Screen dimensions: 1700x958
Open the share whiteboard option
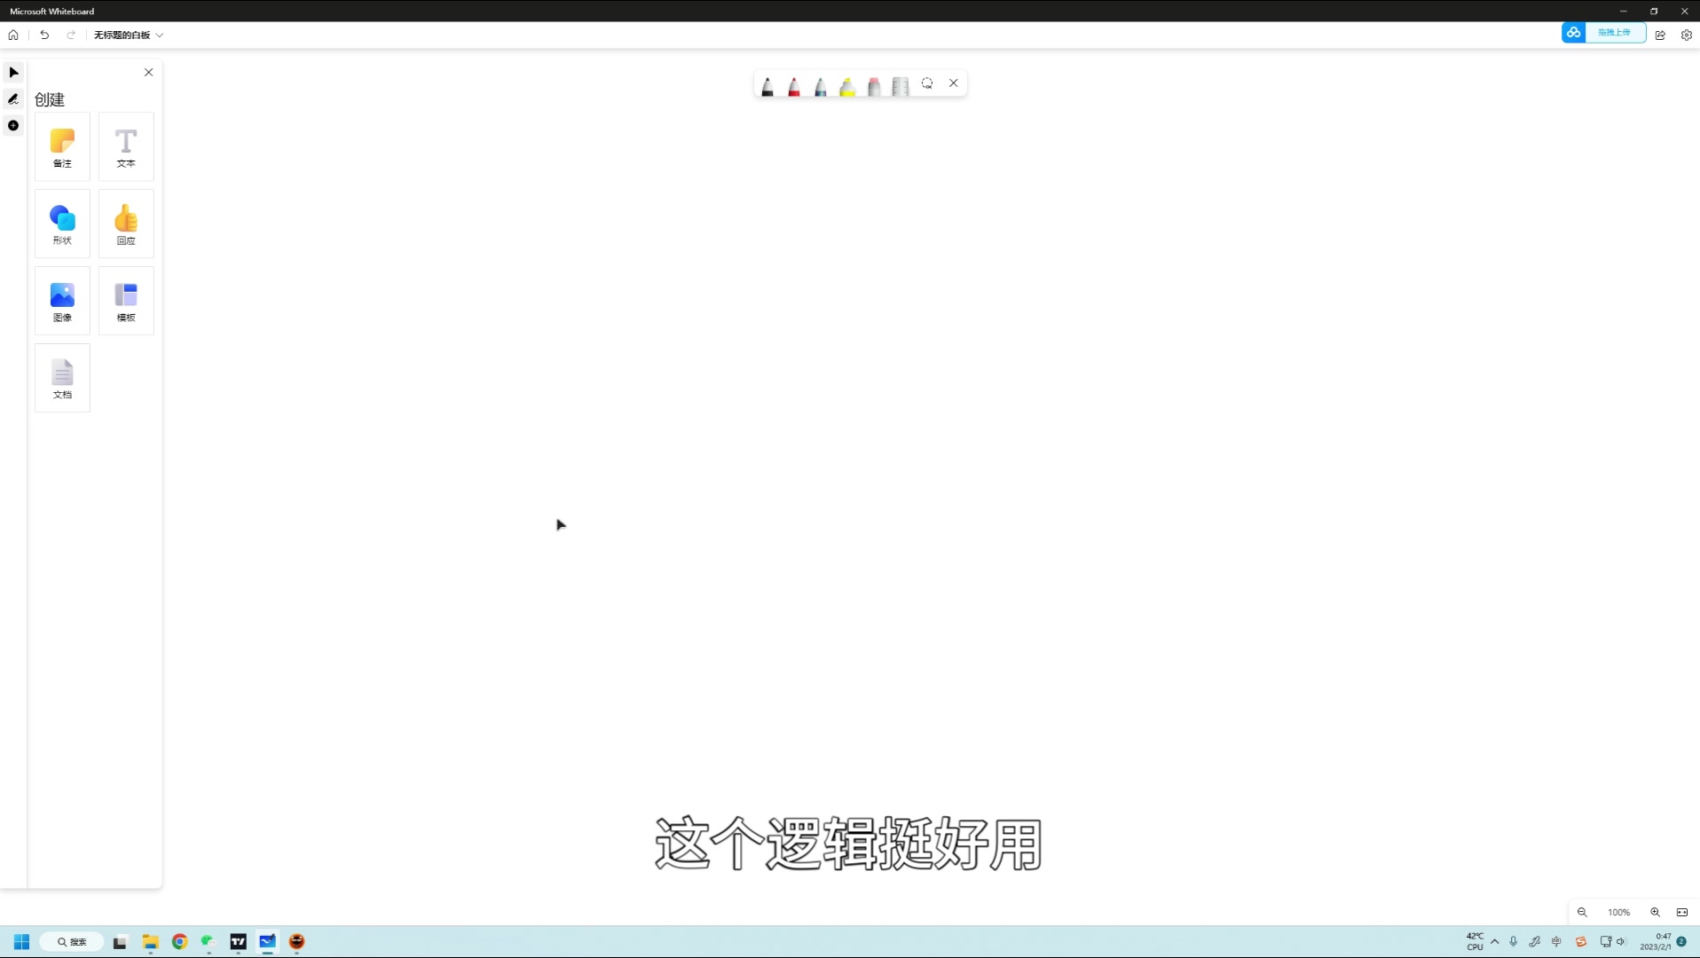pyautogui.click(x=1660, y=35)
